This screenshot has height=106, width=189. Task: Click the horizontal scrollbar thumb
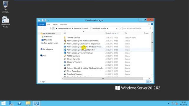tap(103, 79)
